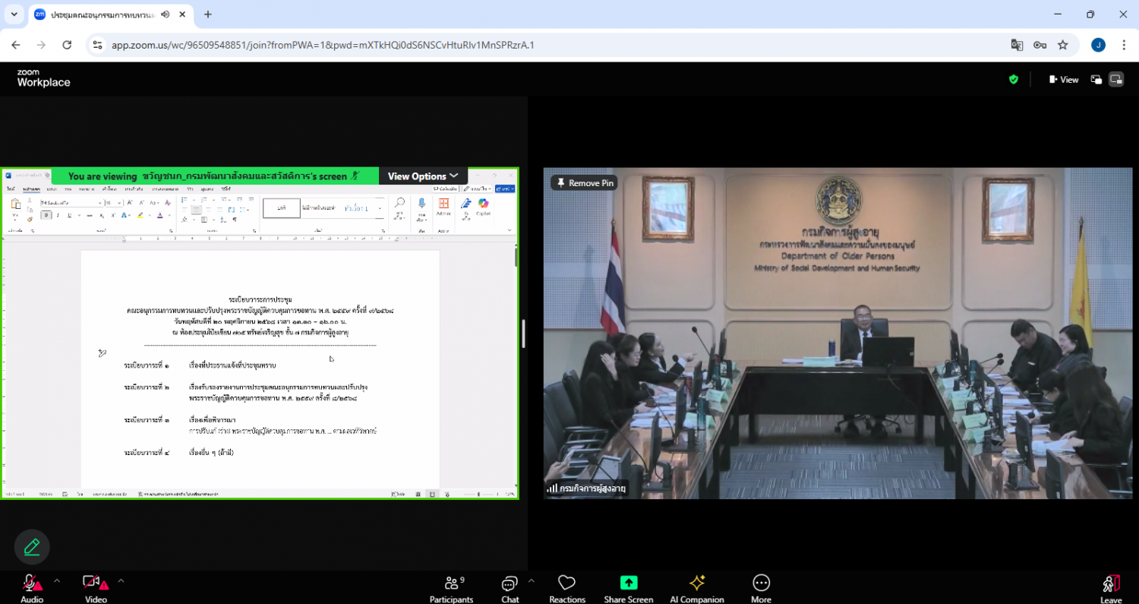
Task: Open the Participants panel
Action: pos(451,588)
